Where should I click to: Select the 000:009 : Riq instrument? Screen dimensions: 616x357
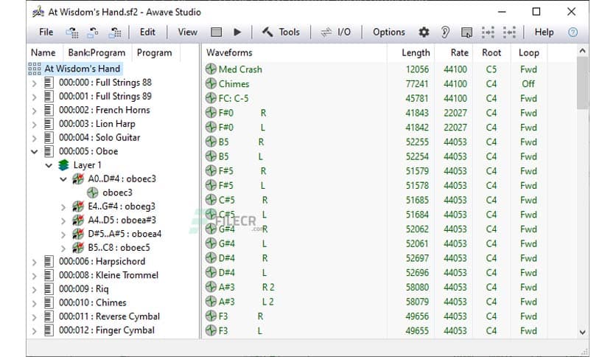[x=84, y=289]
